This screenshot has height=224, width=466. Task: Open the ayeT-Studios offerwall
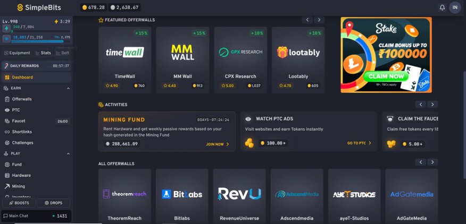click(354, 196)
